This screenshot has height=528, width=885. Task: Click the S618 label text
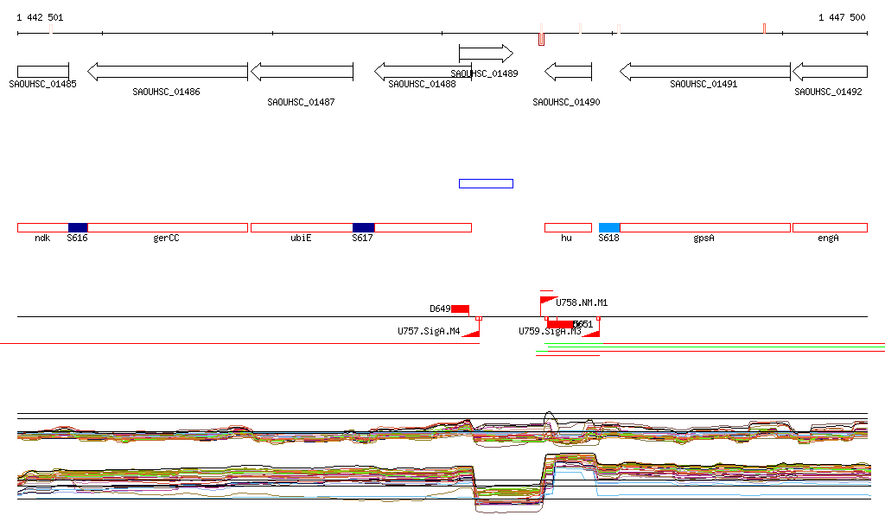609,238
